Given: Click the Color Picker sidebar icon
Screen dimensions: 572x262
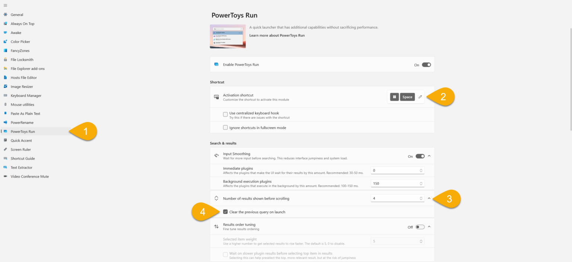Looking at the screenshot, I should (x=5, y=42).
